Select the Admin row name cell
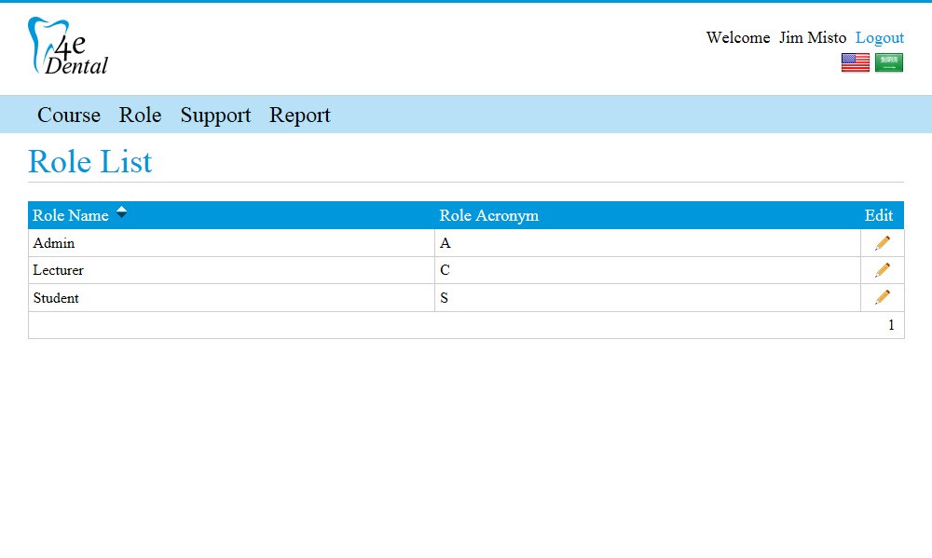The image size is (932, 558). click(x=231, y=243)
